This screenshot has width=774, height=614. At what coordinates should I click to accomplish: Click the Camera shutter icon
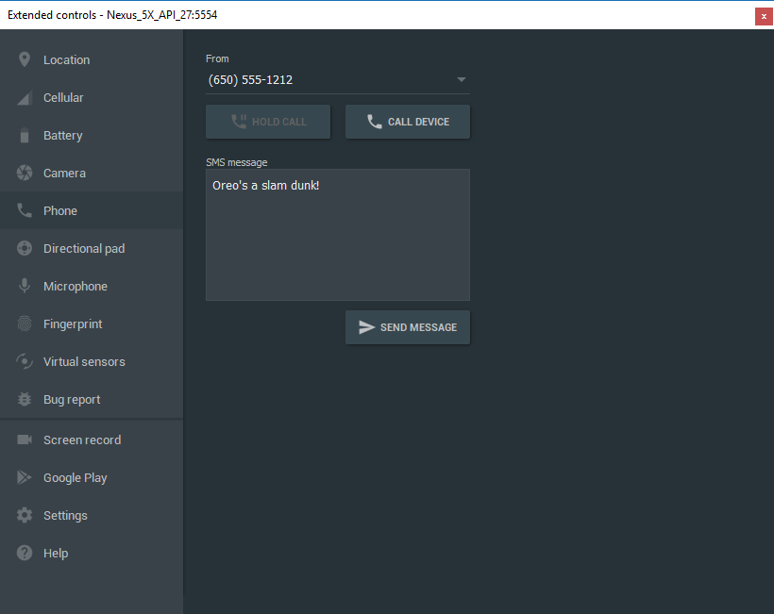click(x=25, y=174)
